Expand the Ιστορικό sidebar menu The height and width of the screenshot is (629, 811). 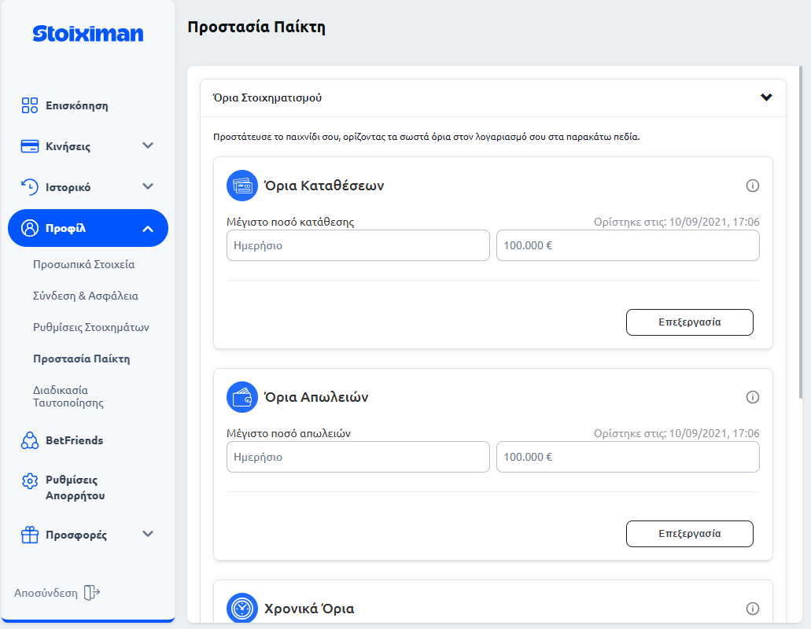click(147, 187)
